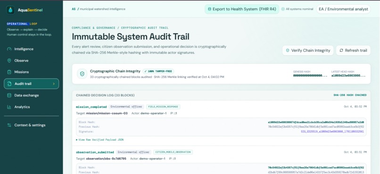The height and width of the screenshot is (174, 380).
Task: Click the FIELD_MISSION_RESPONSE tag
Action: (163, 107)
